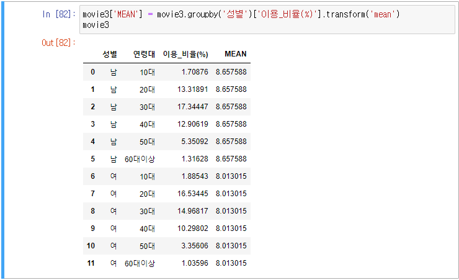This screenshot has width=459, height=280.
Task: Click the 50대 cell in row 10
Action: pyautogui.click(x=147, y=246)
